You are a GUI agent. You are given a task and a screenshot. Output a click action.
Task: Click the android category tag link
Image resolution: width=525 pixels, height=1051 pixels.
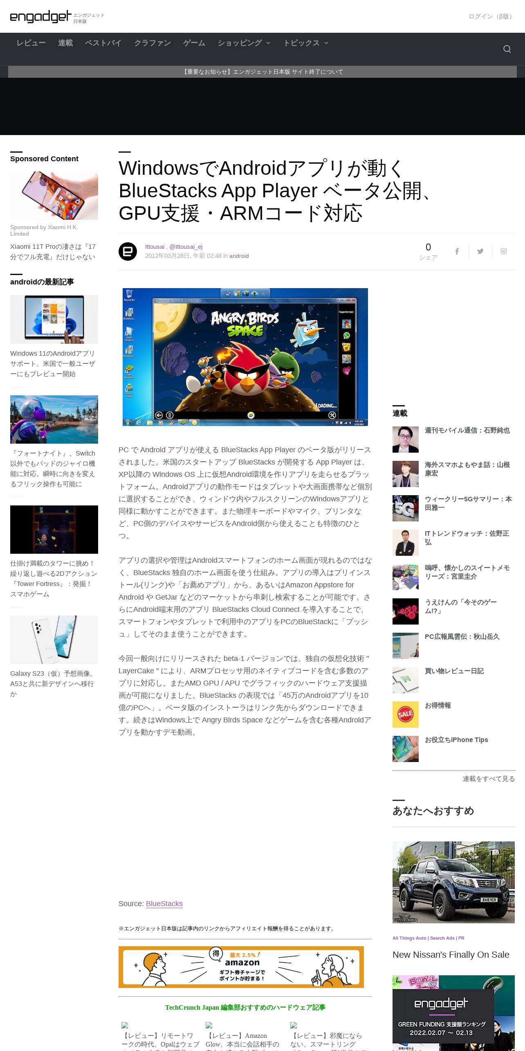click(x=239, y=256)
